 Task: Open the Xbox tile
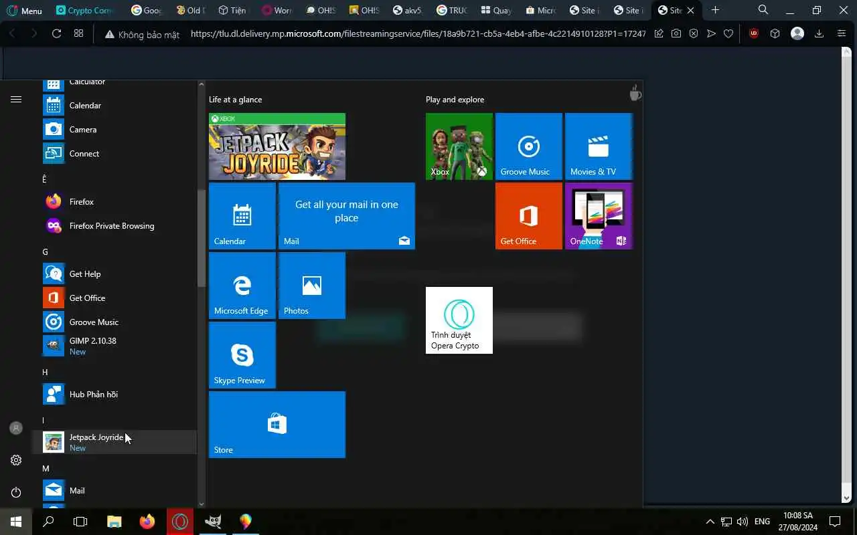[459, 146]
